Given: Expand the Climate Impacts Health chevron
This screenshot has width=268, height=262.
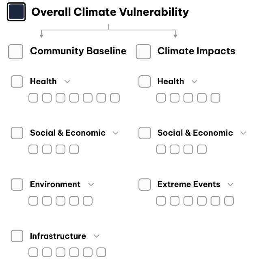Looking at the screenshot, I should coord(195,81).
